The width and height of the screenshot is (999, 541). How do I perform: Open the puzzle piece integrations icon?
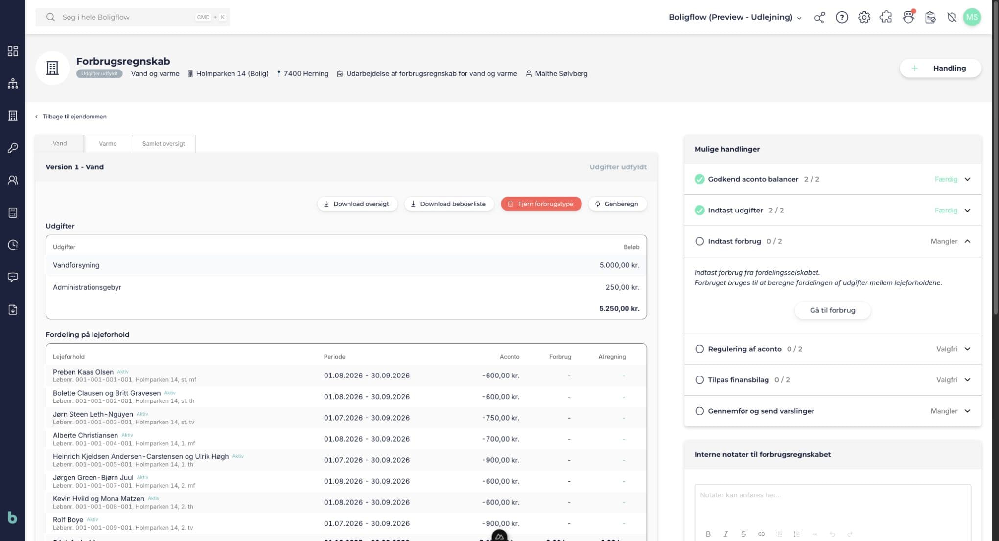coord(886,17)
